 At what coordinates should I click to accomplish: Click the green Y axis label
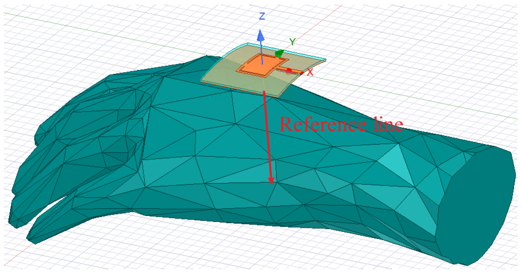pyautogui.click(x=292, y=42)
